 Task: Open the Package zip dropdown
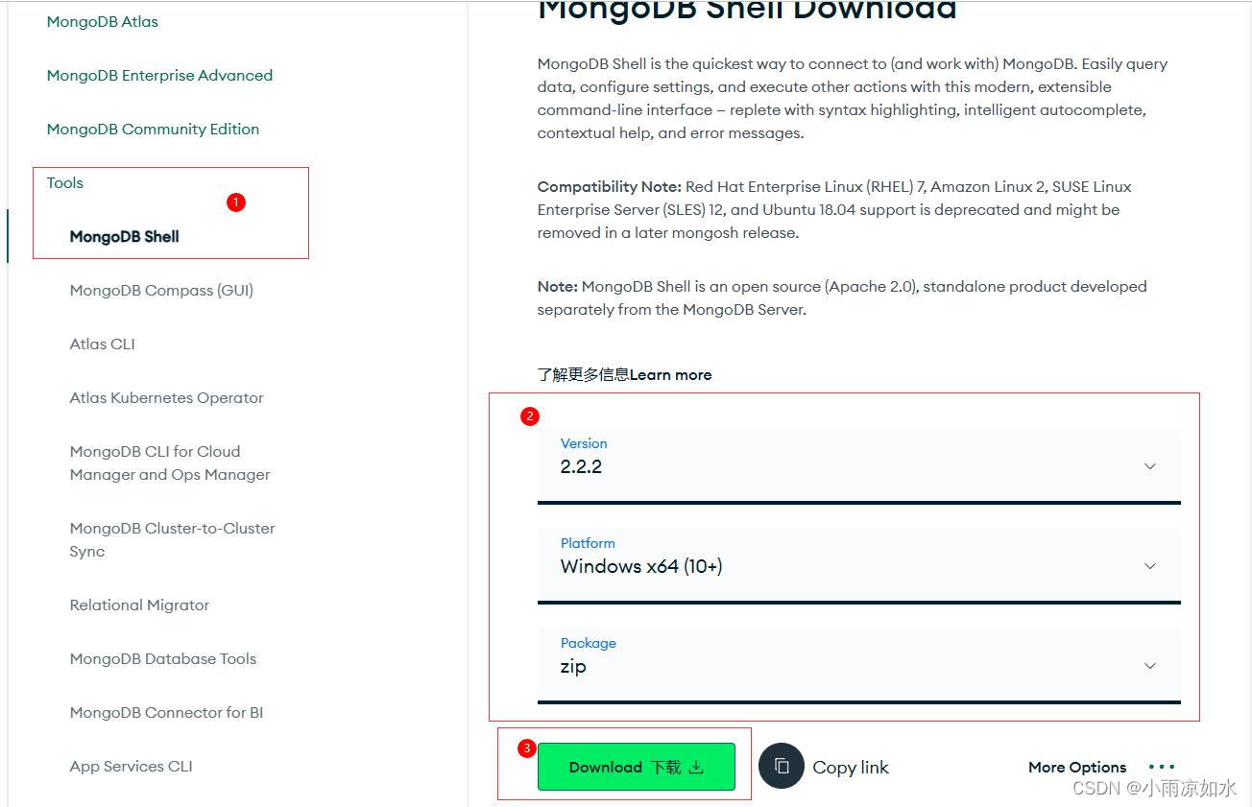pyautogui.click(x=858, y=665)
